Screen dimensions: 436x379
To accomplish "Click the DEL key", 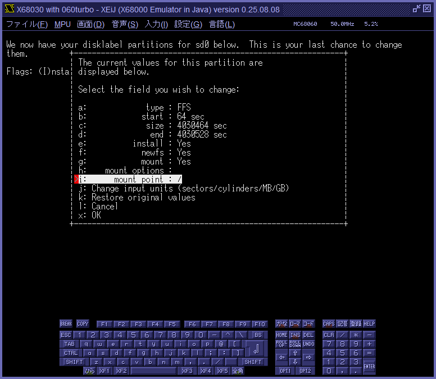I will click(308, 335).
